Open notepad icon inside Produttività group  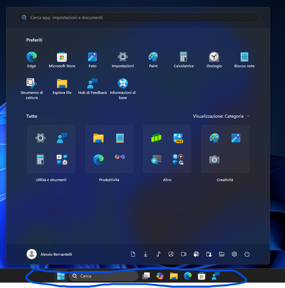(x=120, y=138)
